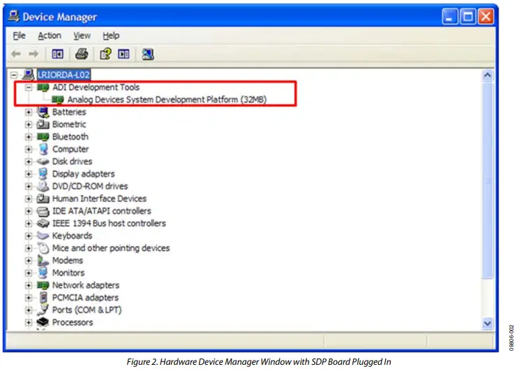
Task: Expand the Modems node
Action: (29, 261)
